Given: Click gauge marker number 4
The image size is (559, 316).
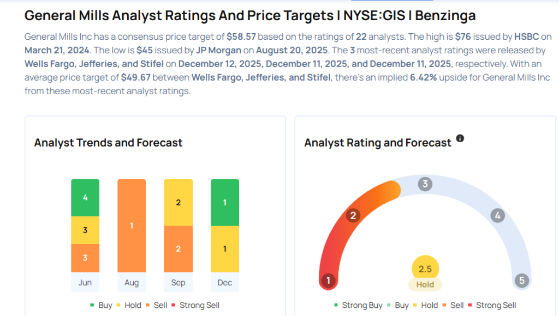Looking at the screenshot, I should point(497,215).
